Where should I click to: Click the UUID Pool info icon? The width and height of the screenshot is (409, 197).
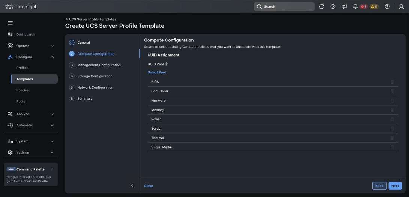click(167, 64)
